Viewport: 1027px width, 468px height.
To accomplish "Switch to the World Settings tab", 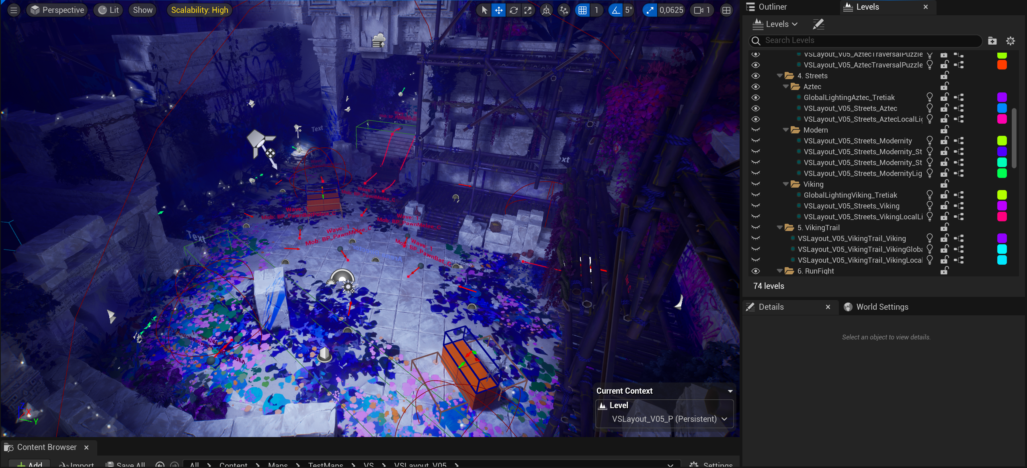I will pyautogui.click(x=883, y=307).
